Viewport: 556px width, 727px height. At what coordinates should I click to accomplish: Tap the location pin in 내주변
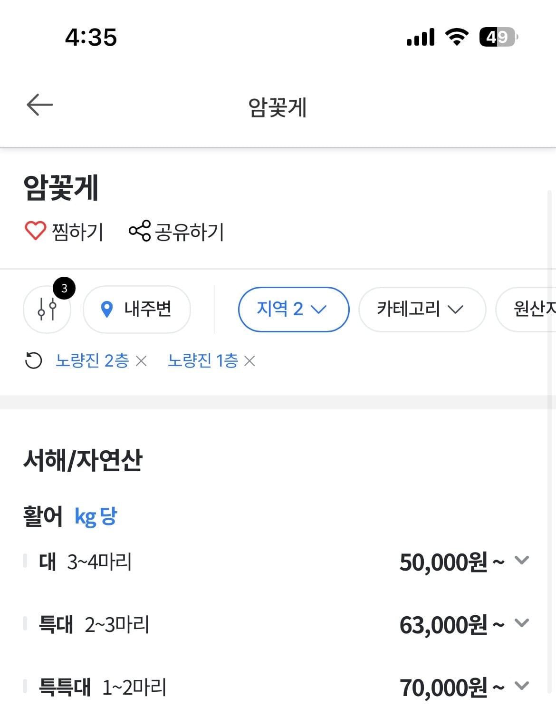pyautogui.click(x=107, y=310)
